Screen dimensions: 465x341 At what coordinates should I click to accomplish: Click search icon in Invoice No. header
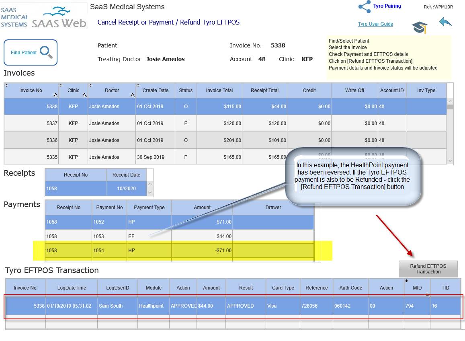tap(55, 95)
